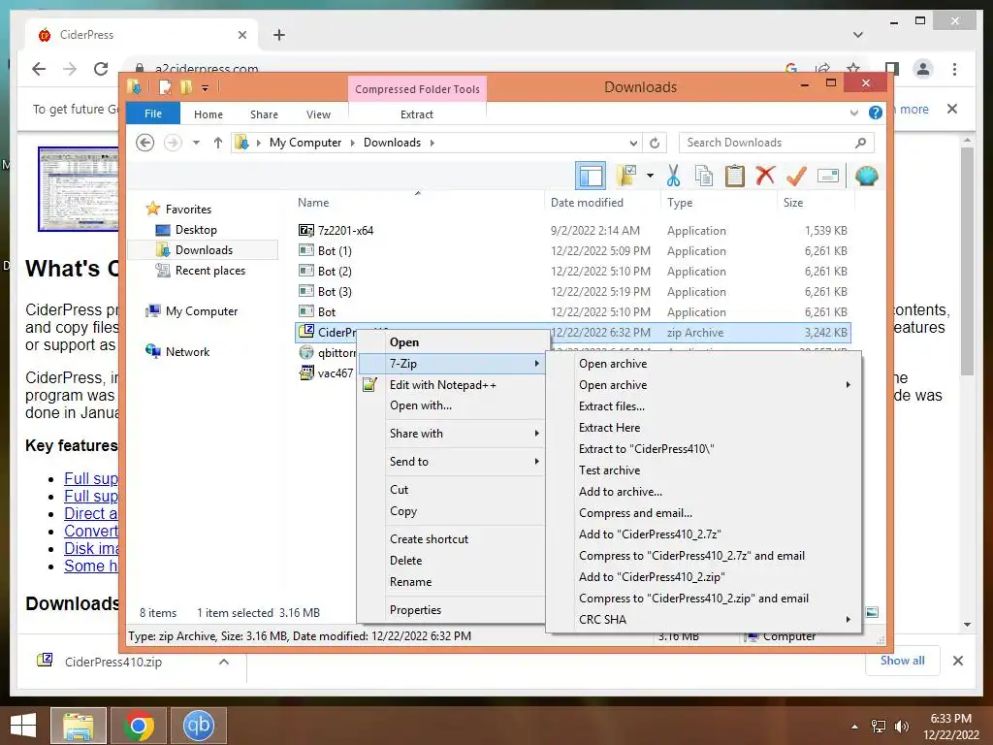Choose Open with... entry
The image size is (993, 745).
[x=452, y=405]
